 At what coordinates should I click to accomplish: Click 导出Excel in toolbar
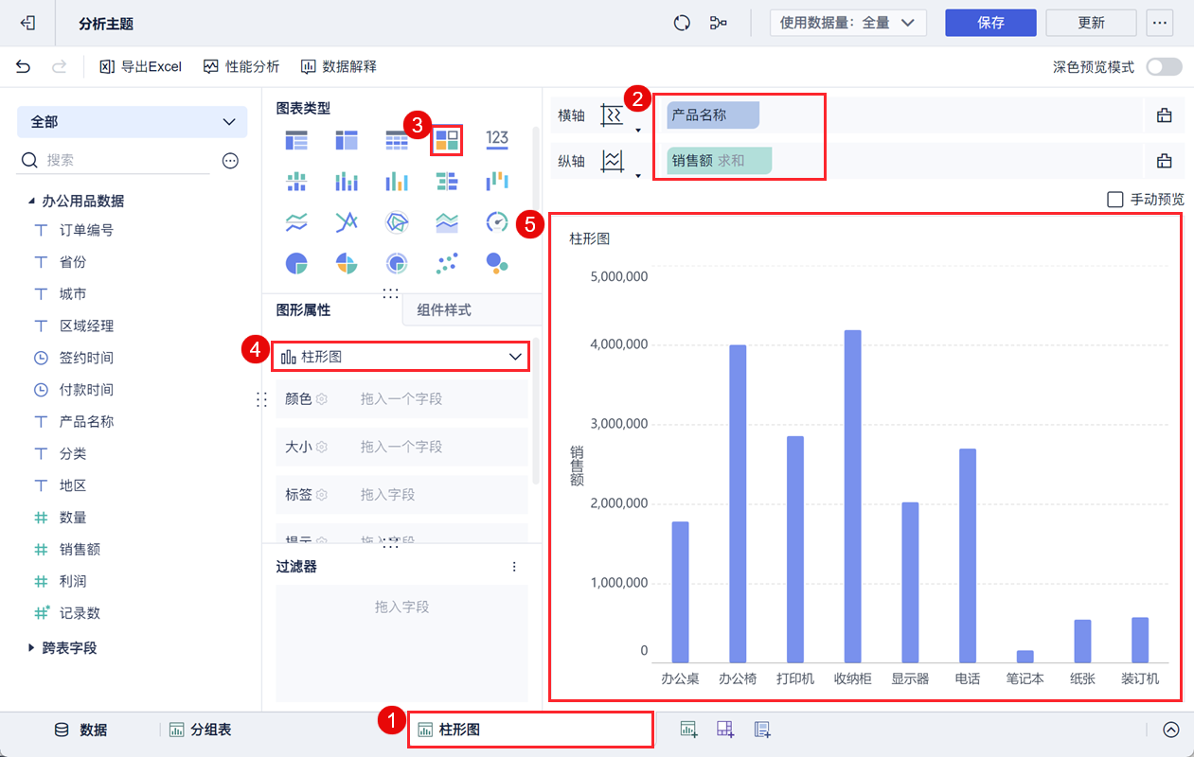click(141, 66)
